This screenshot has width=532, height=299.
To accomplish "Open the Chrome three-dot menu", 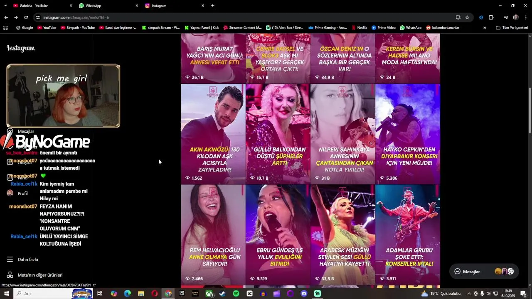I will 526,17.
